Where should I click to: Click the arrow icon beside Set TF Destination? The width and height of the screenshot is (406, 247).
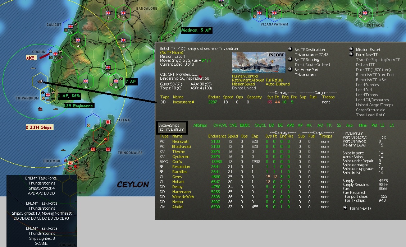click(290, 49)
